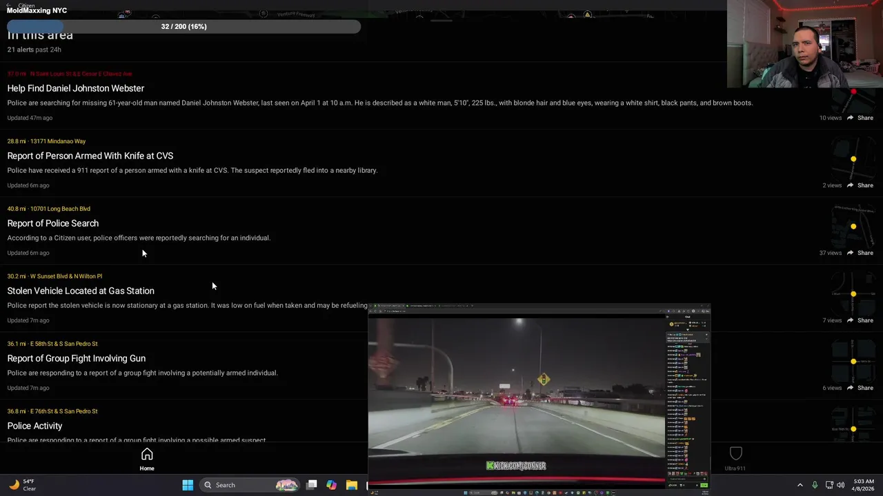Open the Home tab

click(x=147, y=459)
